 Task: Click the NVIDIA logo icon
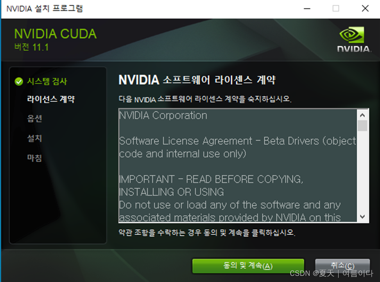tap(353, 39)
